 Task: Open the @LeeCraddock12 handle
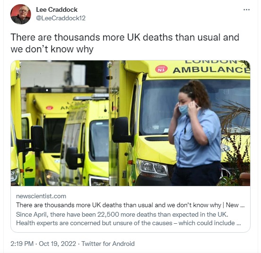(x=61, y=18)
